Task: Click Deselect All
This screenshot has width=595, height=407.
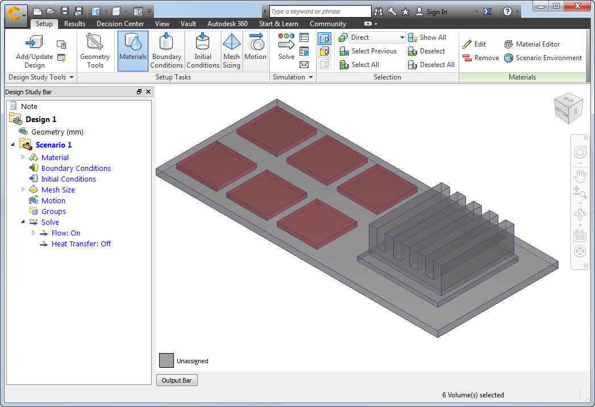Action: [431, 65]
